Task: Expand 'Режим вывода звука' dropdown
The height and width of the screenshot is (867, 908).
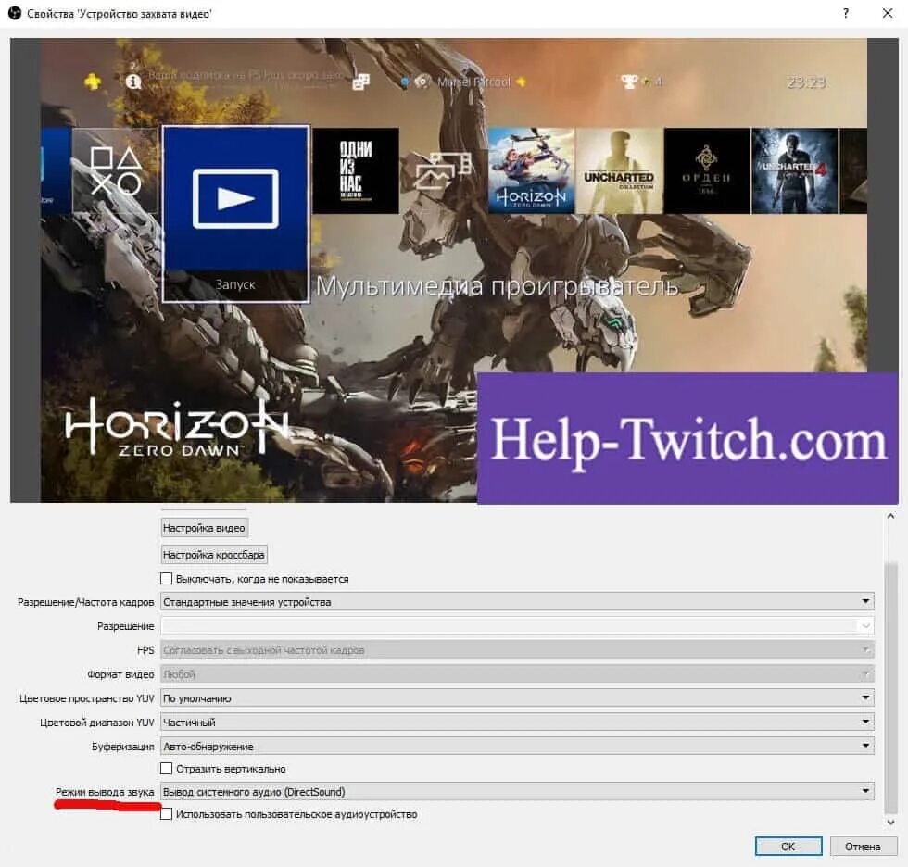Action: click(517, 791)
